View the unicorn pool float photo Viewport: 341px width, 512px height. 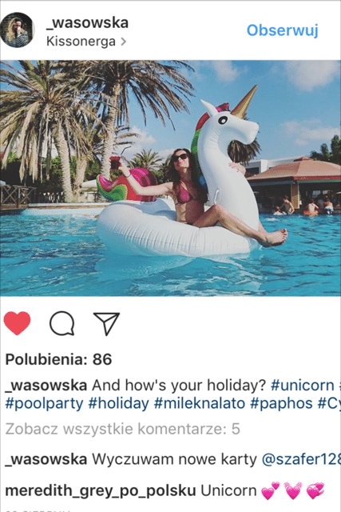(171, 178)
